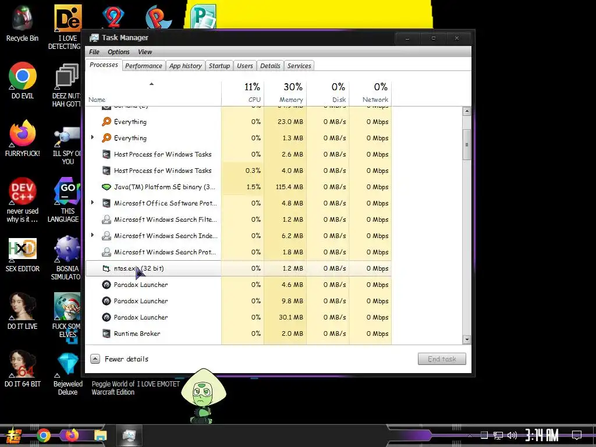Select the Bejeweled Deluxe desktop icon
Image resolution: width=596 pixels, height=447 pixels.
tap(68, 364)
